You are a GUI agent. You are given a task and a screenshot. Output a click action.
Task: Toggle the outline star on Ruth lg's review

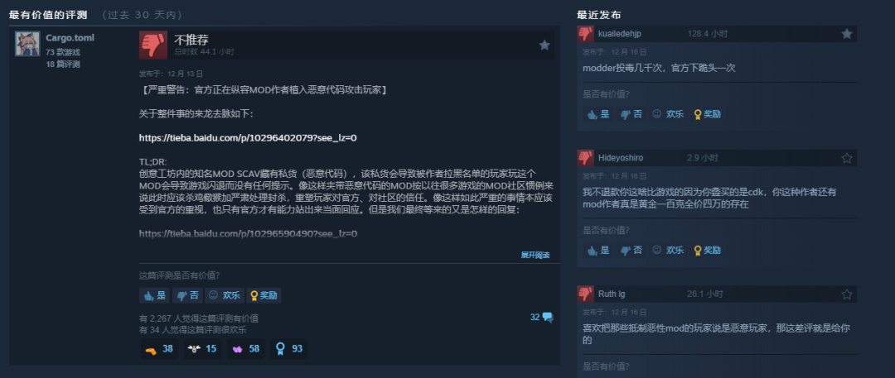(846, 294)
